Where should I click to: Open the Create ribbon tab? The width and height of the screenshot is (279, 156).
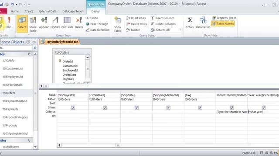(29, 11)
